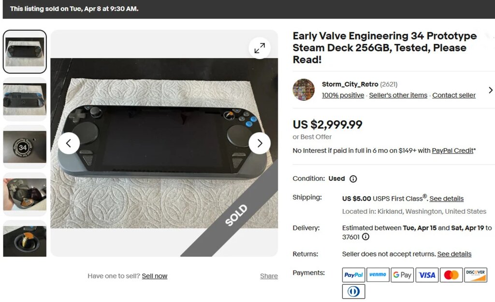Advance to the next product photo

(x=260, y=143)
